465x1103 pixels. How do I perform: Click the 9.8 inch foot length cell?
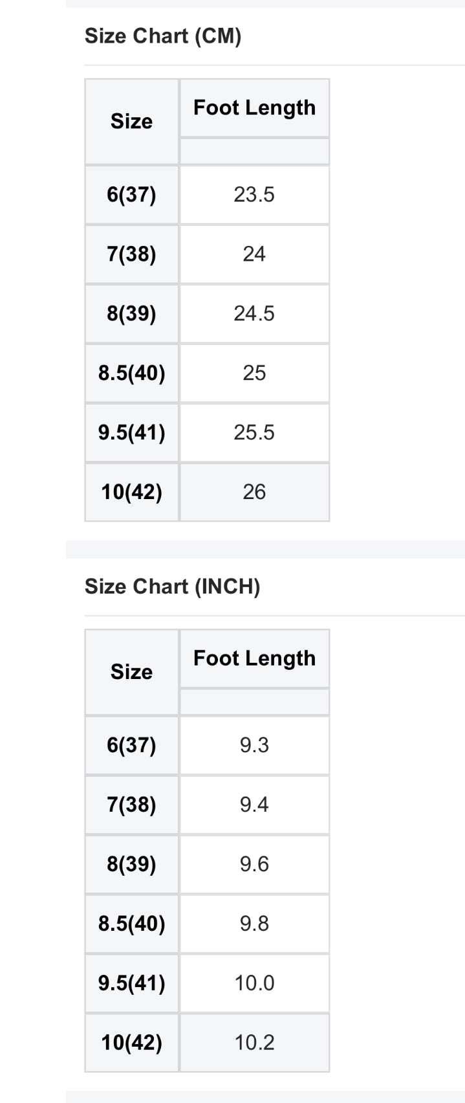click(x=254, y=924)
